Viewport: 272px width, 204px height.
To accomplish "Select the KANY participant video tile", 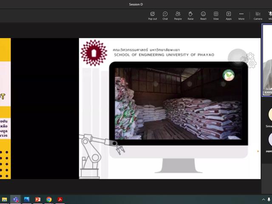I will [x=267, y=60].
